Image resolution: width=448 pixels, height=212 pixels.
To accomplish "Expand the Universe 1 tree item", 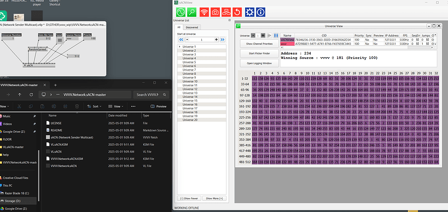I will point(180,47).
